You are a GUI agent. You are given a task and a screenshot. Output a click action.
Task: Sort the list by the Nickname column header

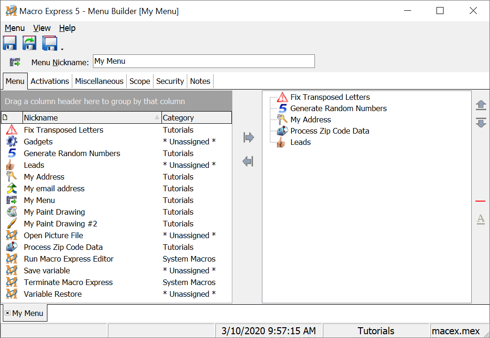tap(89, 118)
